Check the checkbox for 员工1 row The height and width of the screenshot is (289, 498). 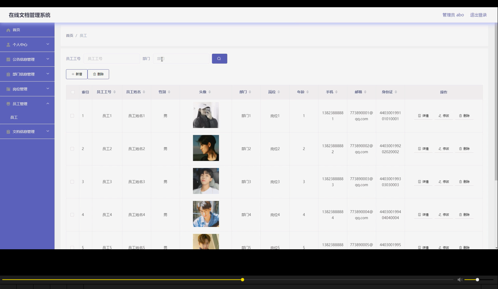coord(72,116)
